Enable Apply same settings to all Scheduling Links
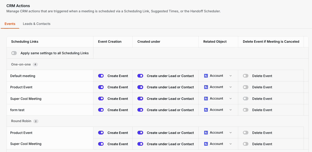 [x=14, y=53]
